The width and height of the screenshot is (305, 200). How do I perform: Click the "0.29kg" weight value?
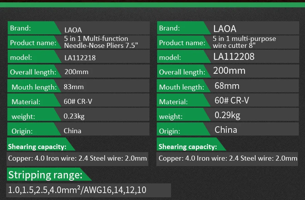click(227, 115)
